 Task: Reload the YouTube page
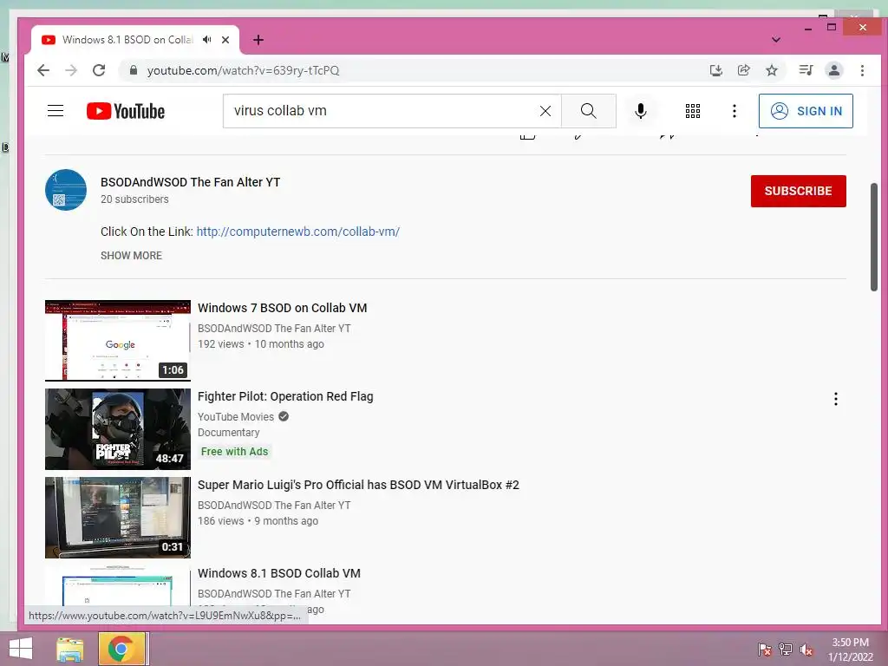point(99,70)
